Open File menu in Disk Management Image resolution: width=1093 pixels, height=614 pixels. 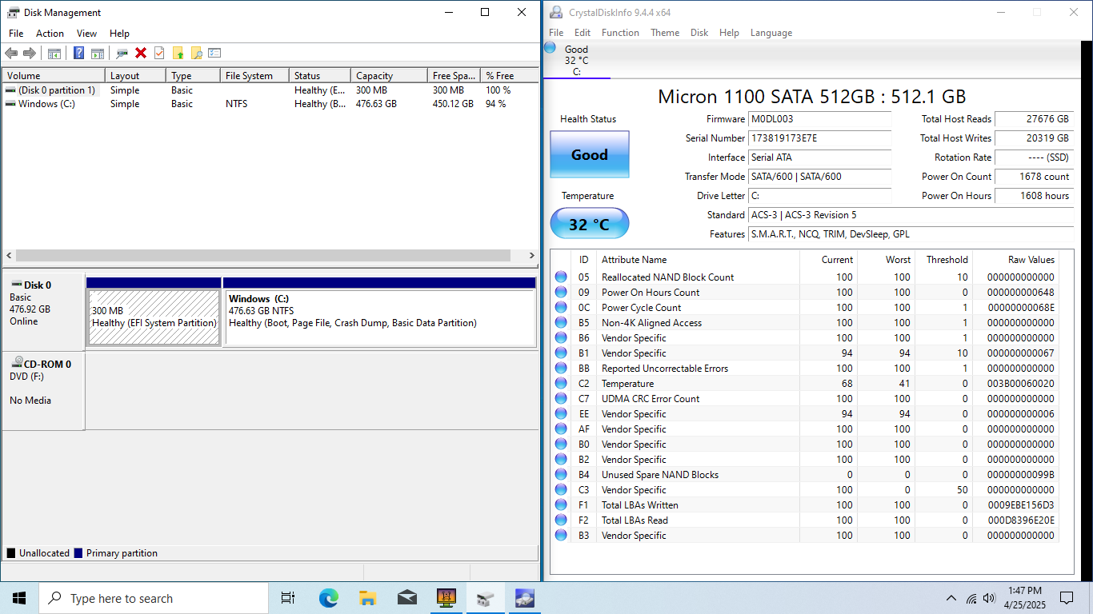point(16,34)
